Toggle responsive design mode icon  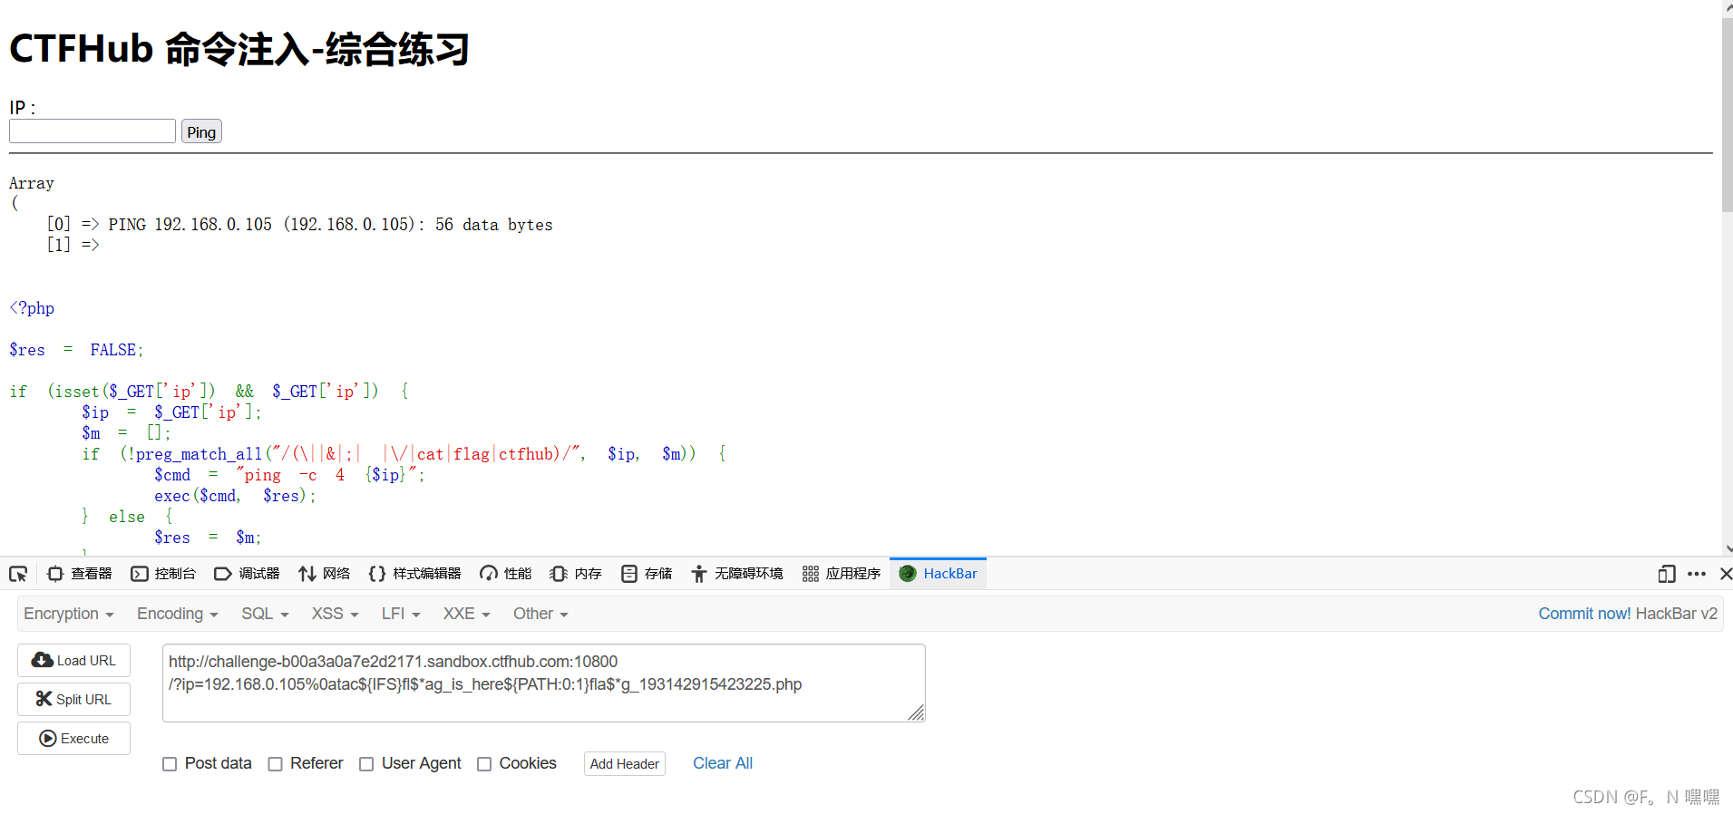point(1667,574)
